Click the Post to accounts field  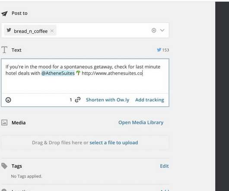[x=85, y=30]
